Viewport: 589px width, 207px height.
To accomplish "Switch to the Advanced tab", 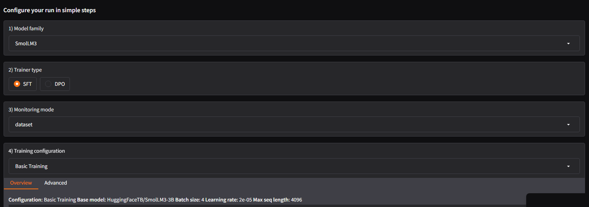I will 56,183.
